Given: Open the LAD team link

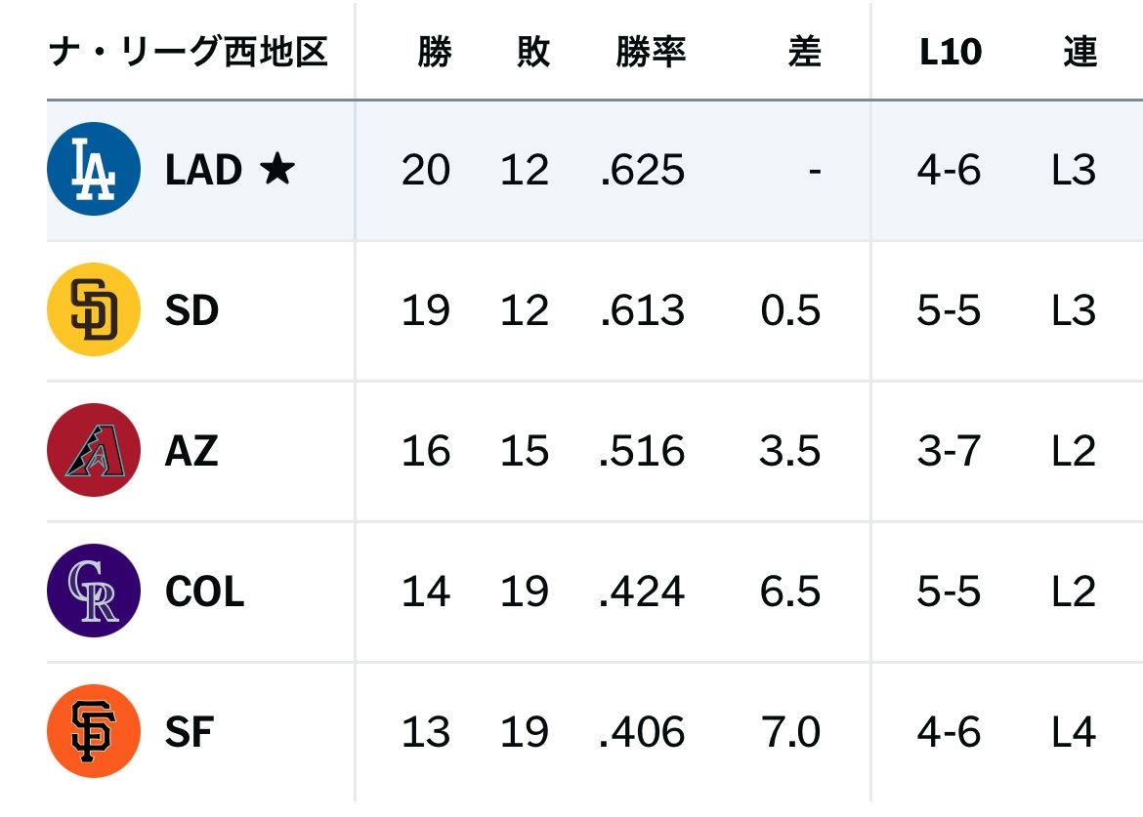Looking at the screenshot, I should coord(203,170).
